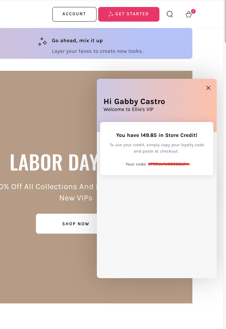The width and height of the screenshot is (226, 329).
Task: Open the shopping bag cart icon
Action: point(188,15)
